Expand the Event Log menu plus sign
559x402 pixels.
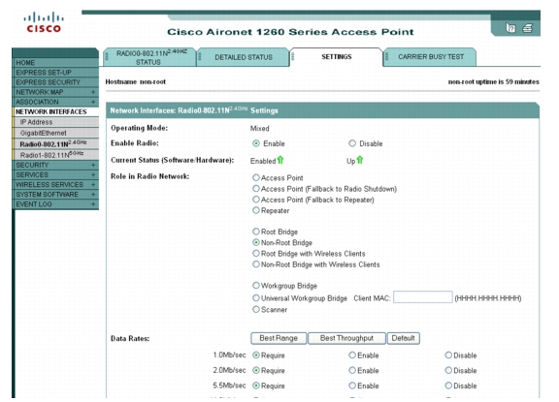(93, 204)
